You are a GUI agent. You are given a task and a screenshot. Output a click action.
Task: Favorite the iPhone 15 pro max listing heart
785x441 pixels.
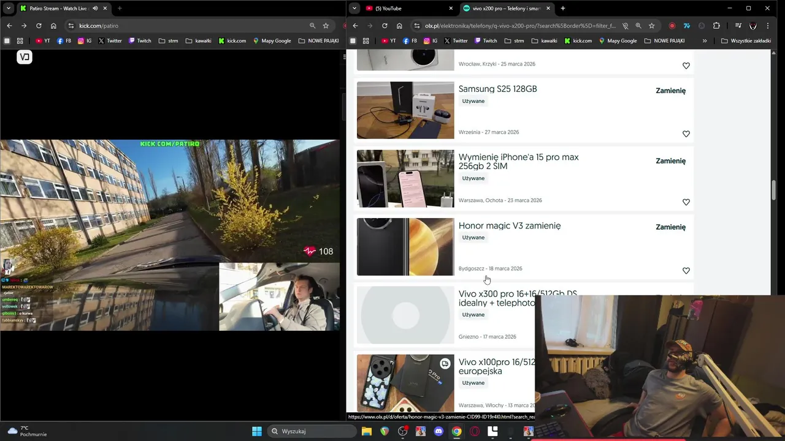[686, 202]
